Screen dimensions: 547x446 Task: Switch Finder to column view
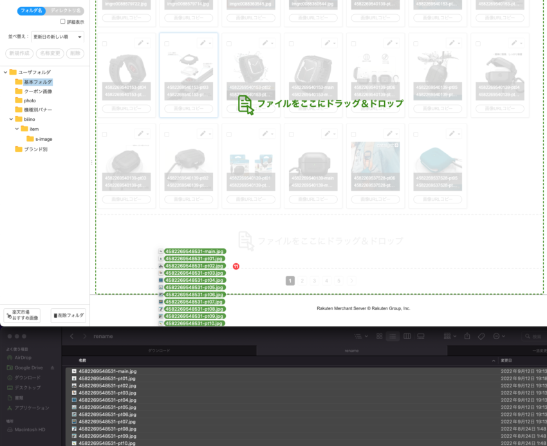(406, 337)
